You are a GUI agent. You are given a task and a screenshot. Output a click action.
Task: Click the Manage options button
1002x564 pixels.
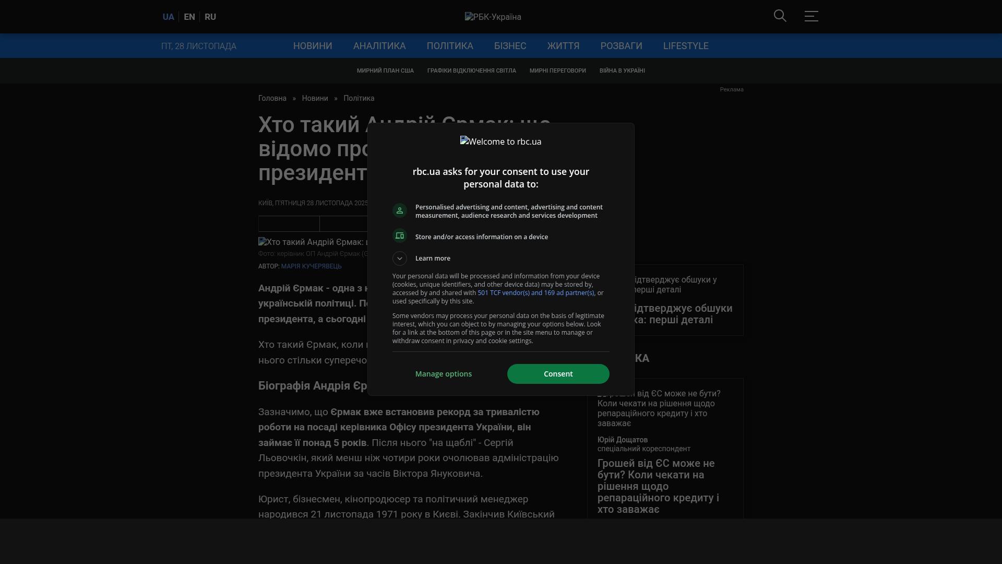coord(444,374)
